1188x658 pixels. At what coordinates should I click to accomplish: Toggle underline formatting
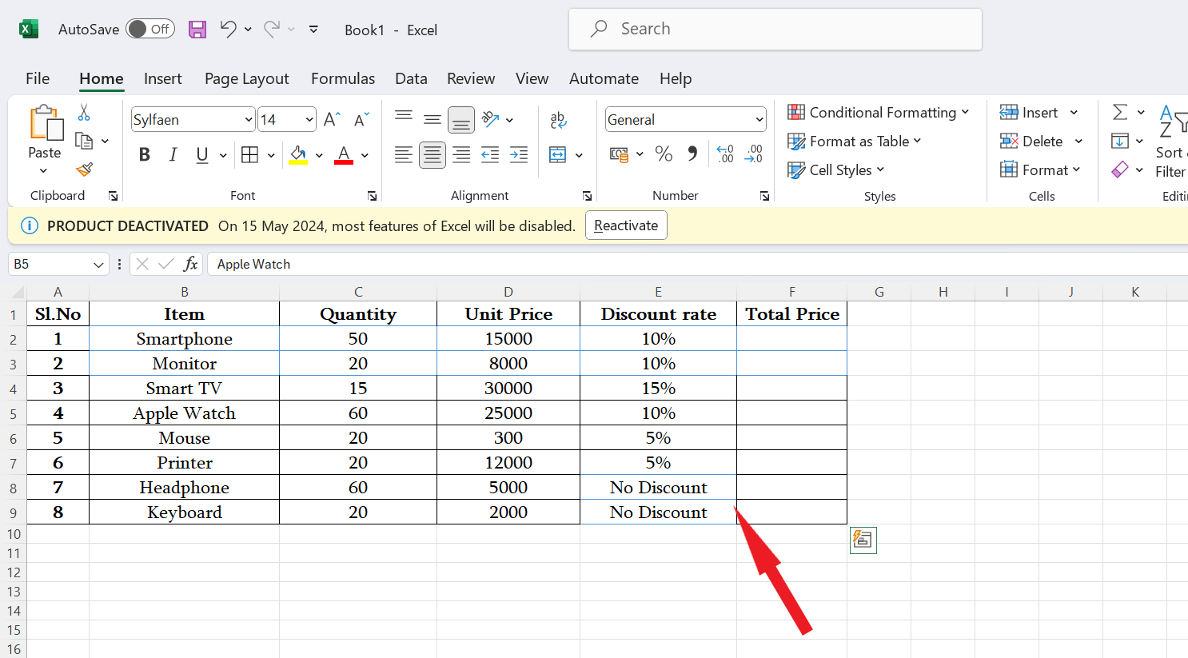tap(200, 154)
